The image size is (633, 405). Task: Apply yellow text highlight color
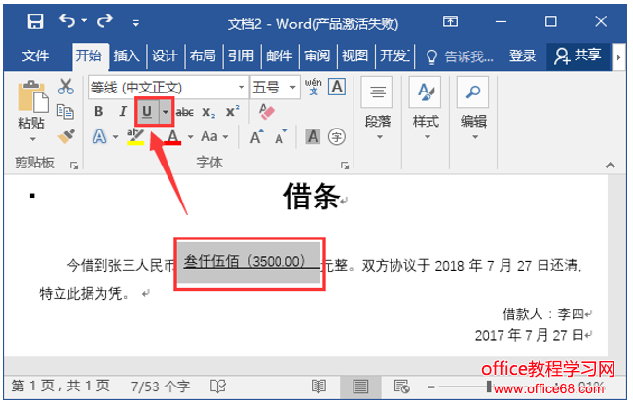click(x=135, y=137)
